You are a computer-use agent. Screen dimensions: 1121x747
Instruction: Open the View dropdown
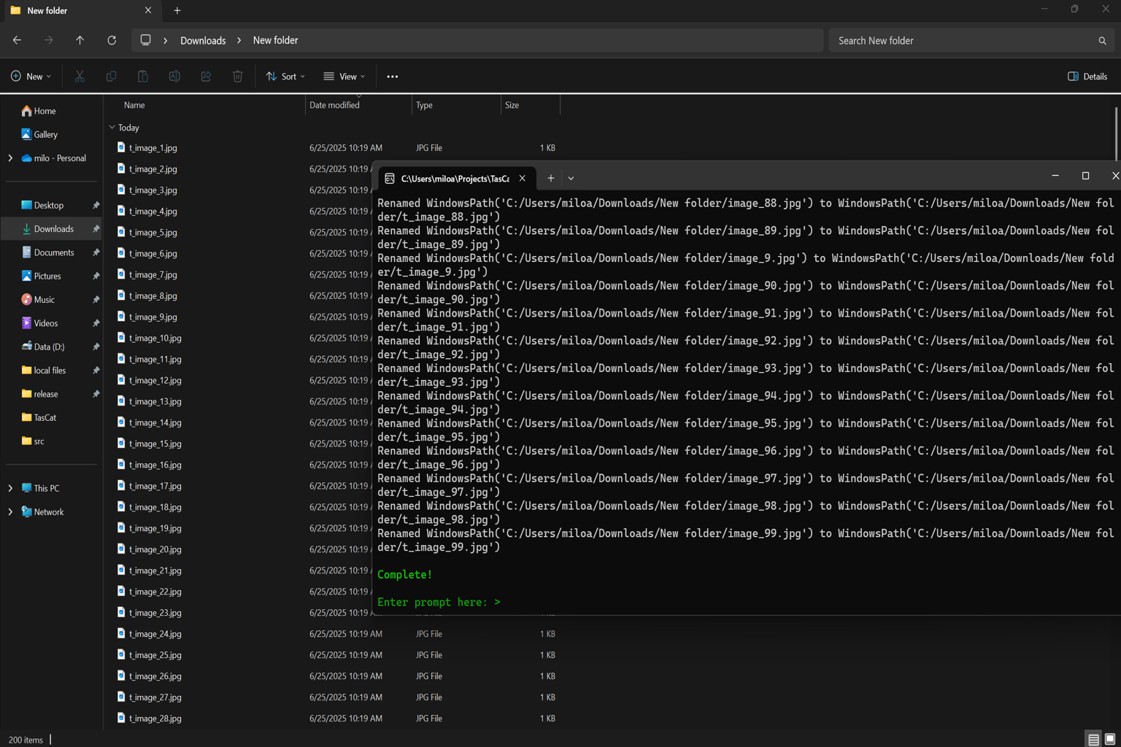point(344,76)
